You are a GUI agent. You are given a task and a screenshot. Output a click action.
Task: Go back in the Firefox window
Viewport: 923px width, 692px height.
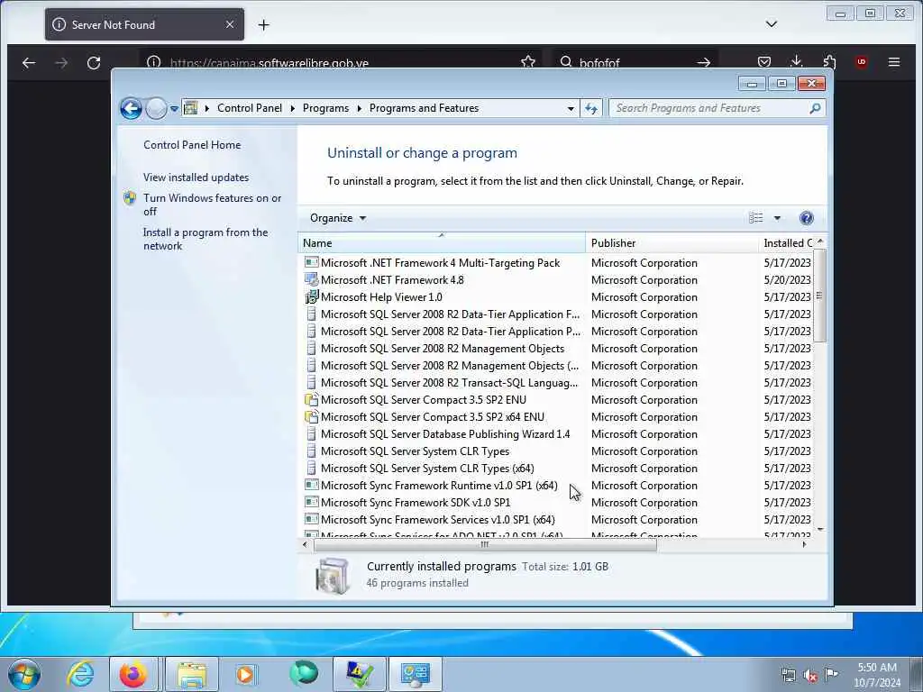[x=28, y=62]
